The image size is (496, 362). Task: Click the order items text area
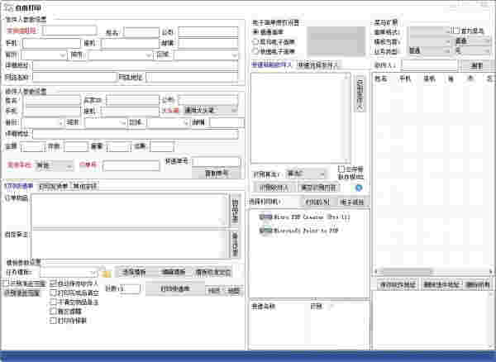point(129,211)
